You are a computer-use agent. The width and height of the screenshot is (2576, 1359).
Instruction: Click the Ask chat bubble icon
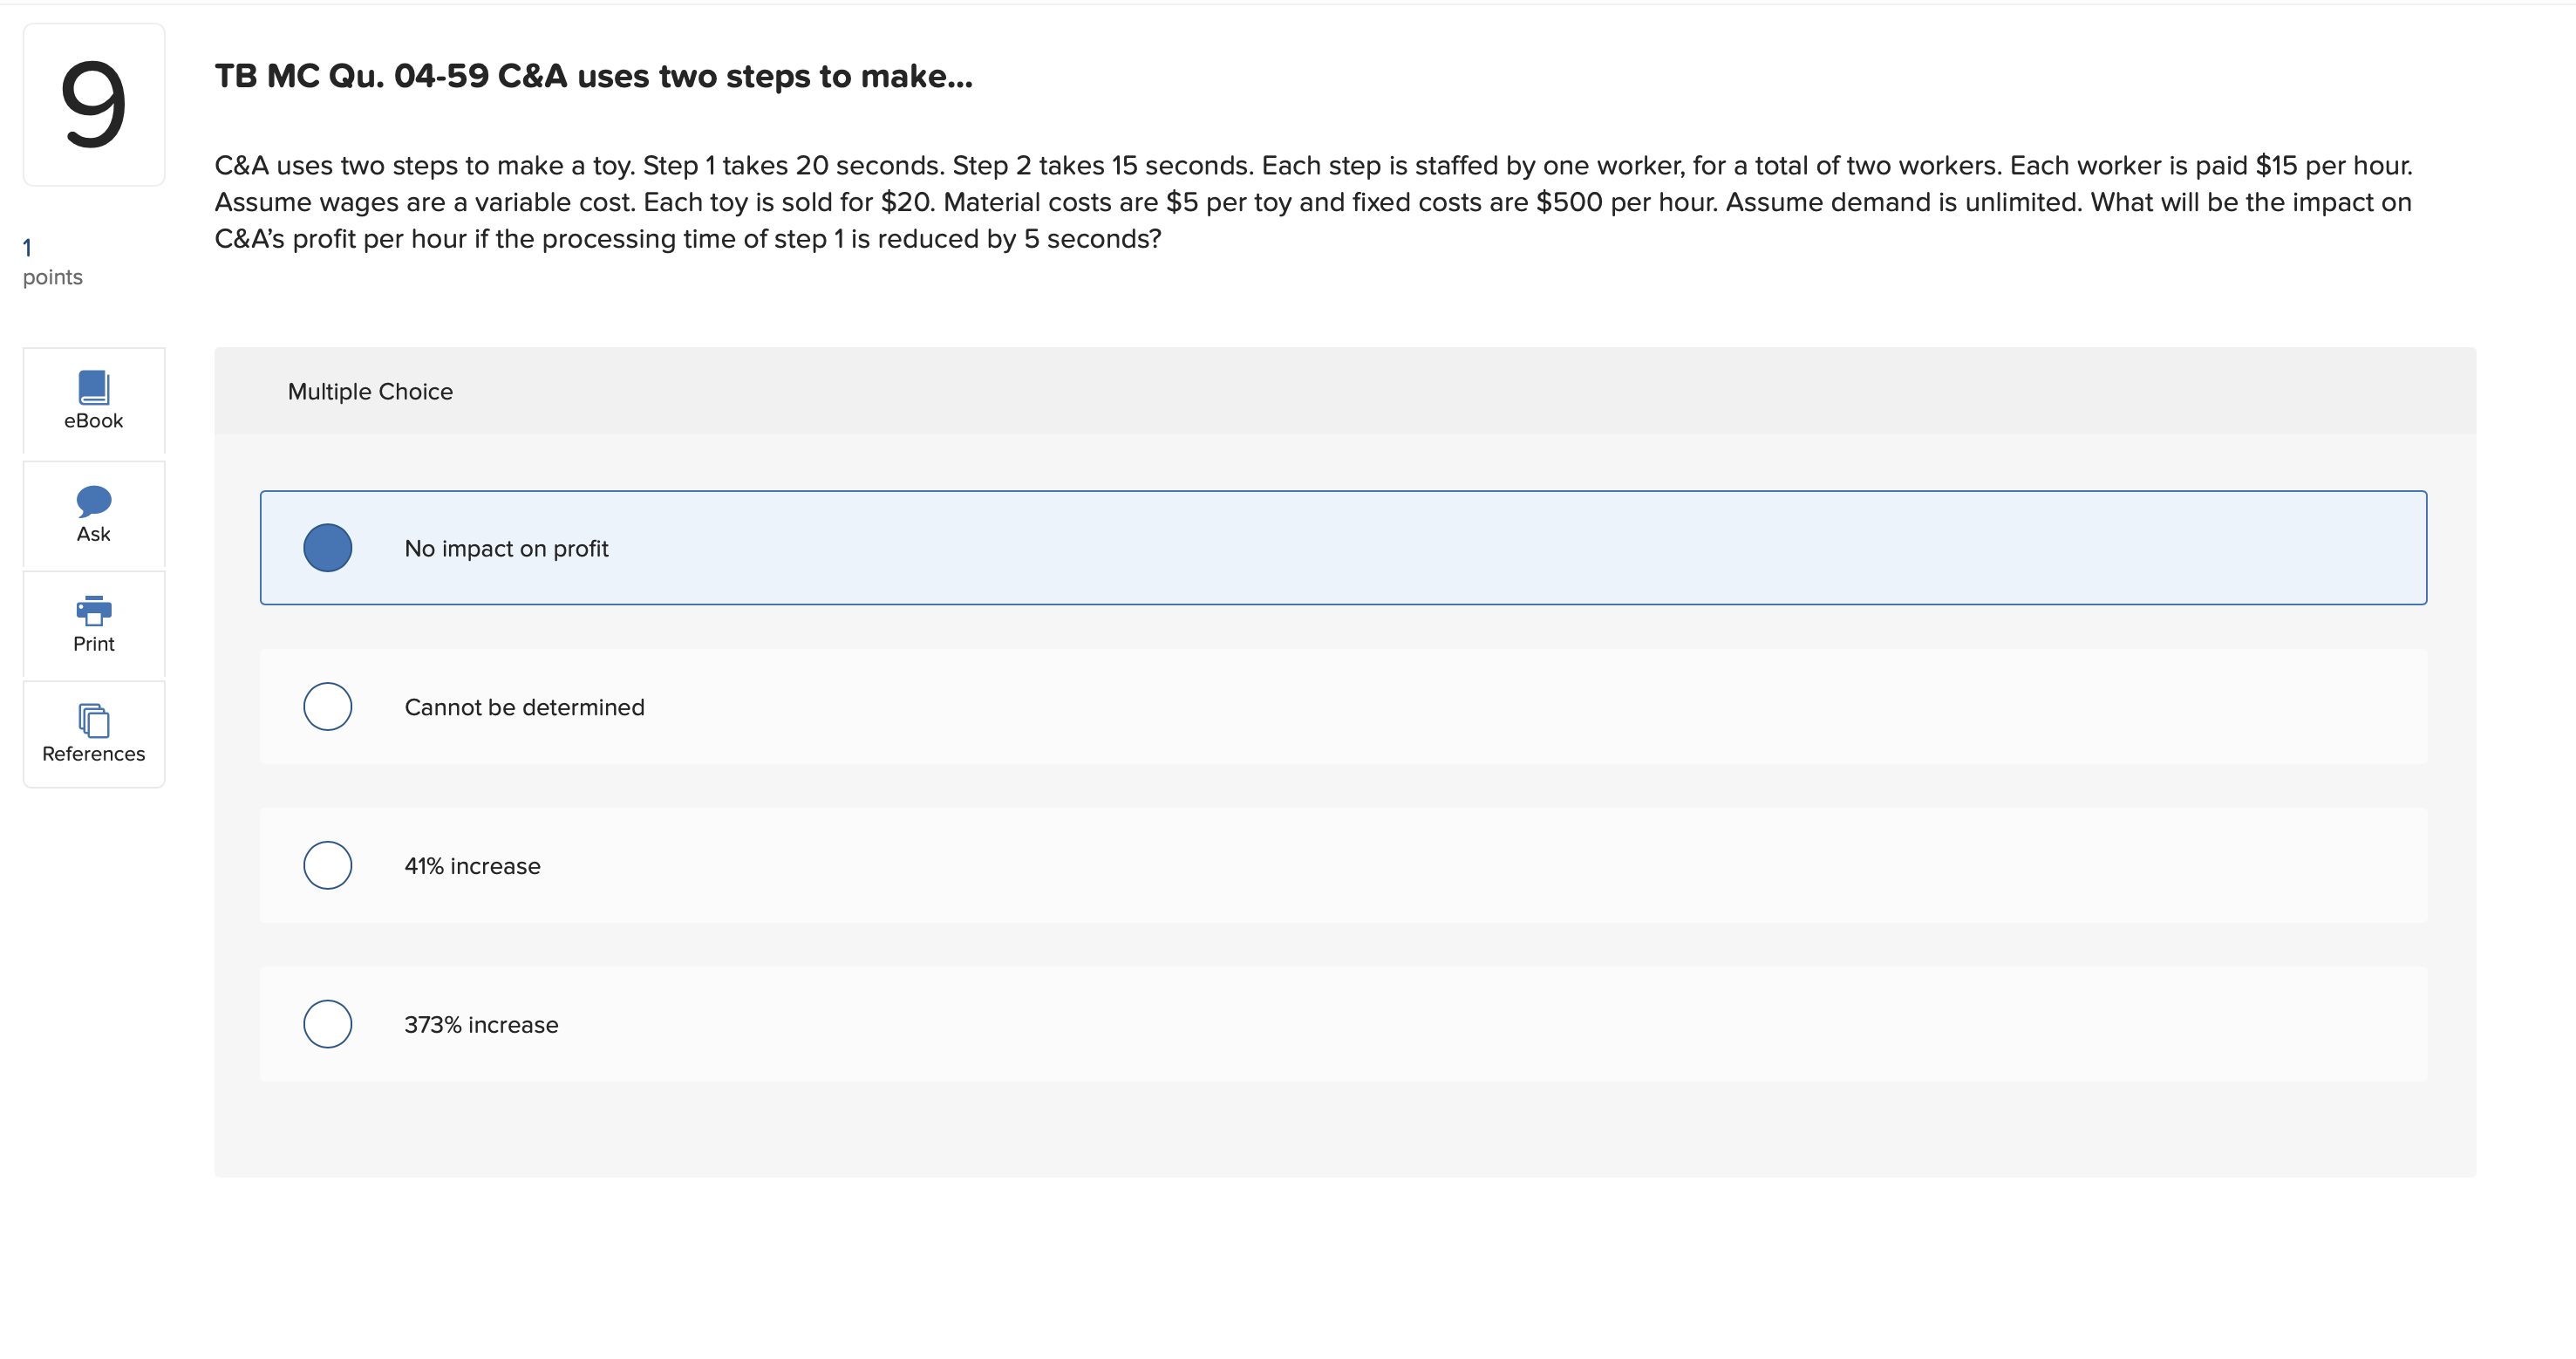[93, 500]
